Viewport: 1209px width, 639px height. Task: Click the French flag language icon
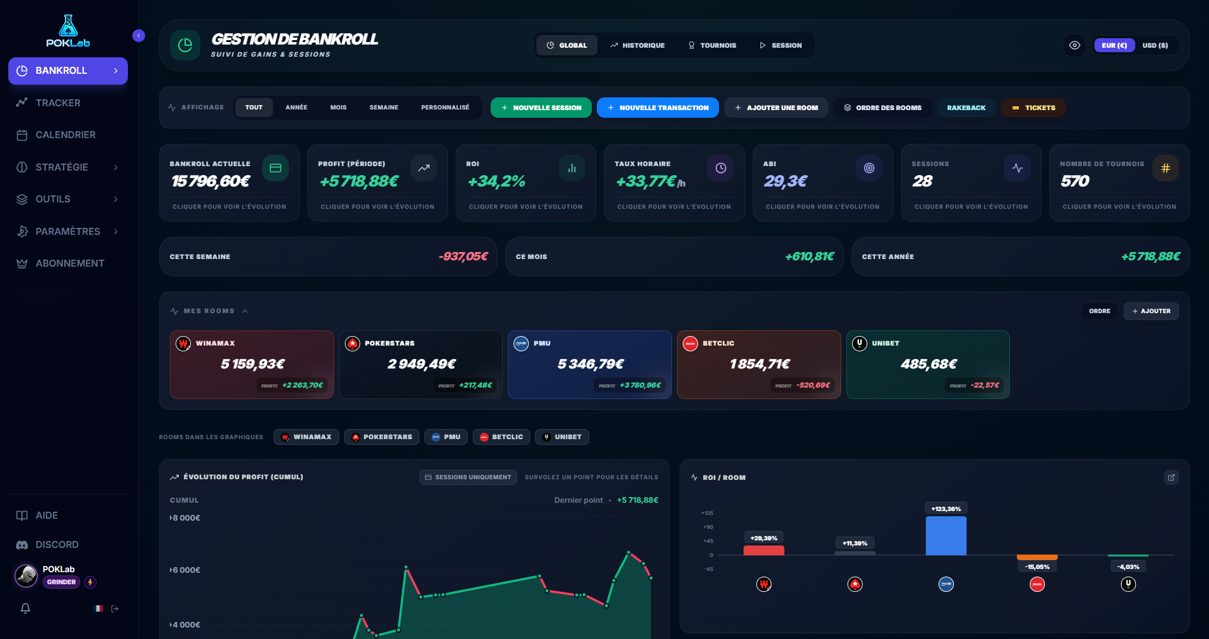coord(99,608)
